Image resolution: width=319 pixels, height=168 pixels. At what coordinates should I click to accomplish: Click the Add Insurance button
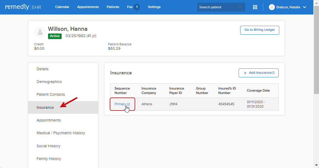(x=259, y=73)
